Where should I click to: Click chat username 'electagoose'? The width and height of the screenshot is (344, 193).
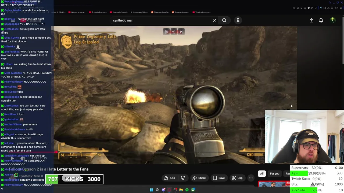11,29
